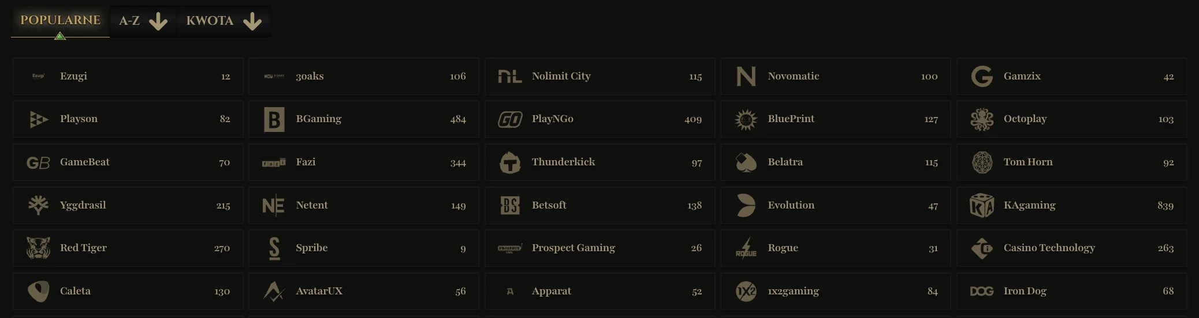Select the Popularne sorting tab
1199x318 pixels.
60,21
